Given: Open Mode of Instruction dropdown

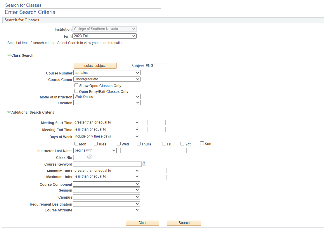Looking at the screenshot, I should point(107,97).
